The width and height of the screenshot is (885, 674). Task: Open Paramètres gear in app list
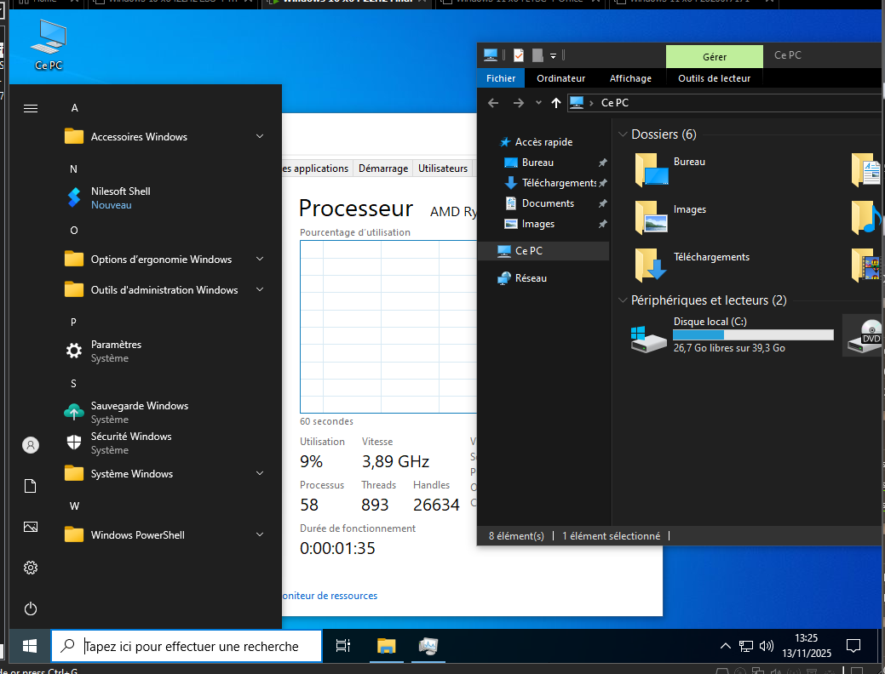coord(74,351)
